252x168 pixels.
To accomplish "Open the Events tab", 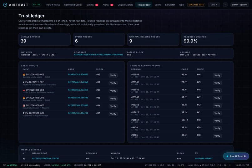I will click(93, 5).
